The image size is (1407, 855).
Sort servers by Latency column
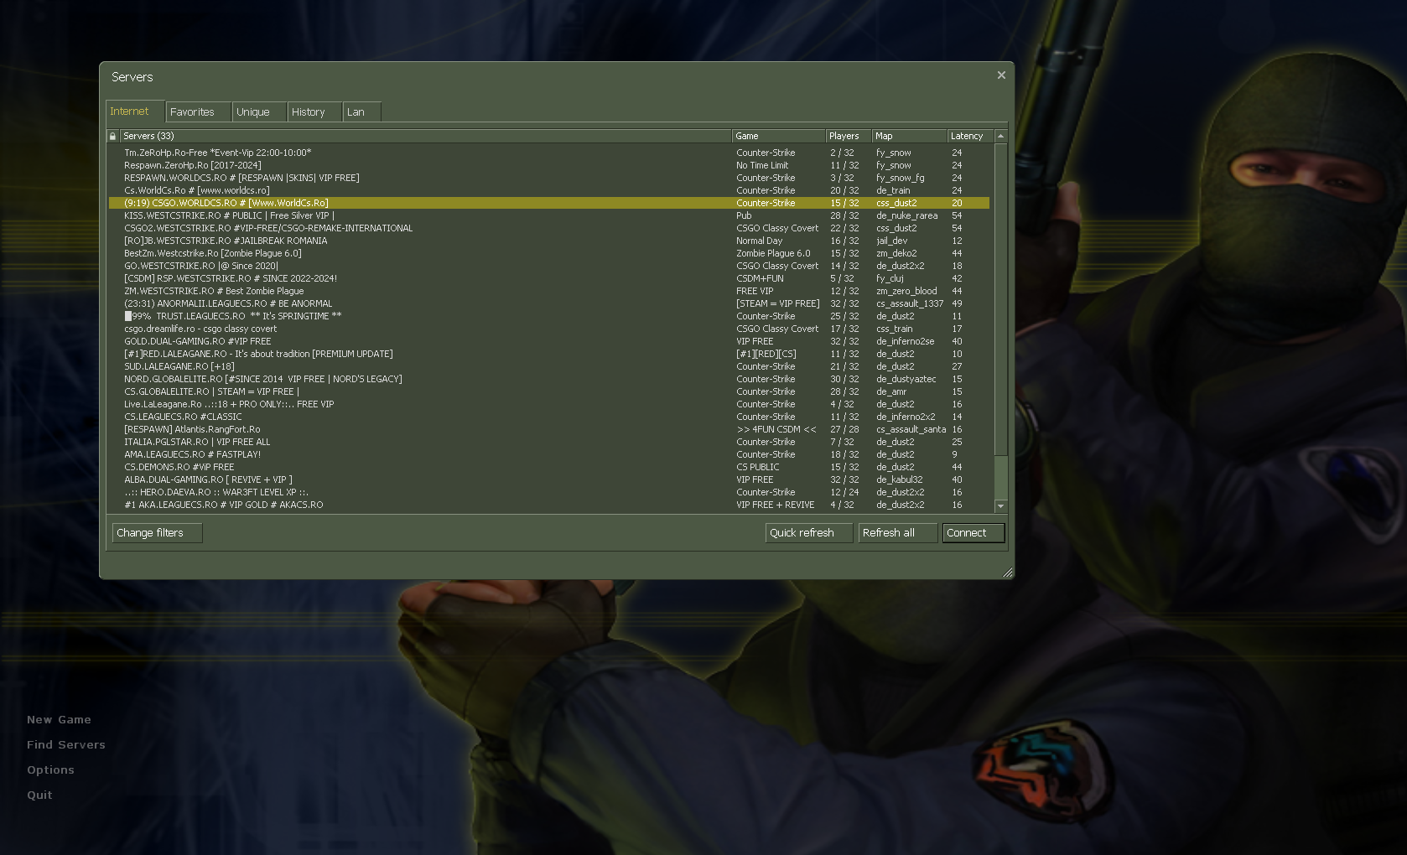coord(969,136)
